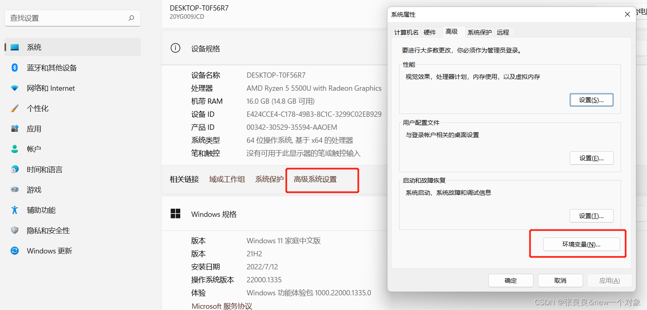
Task: Select version value 21H2
Action: [x=254, y=254]
